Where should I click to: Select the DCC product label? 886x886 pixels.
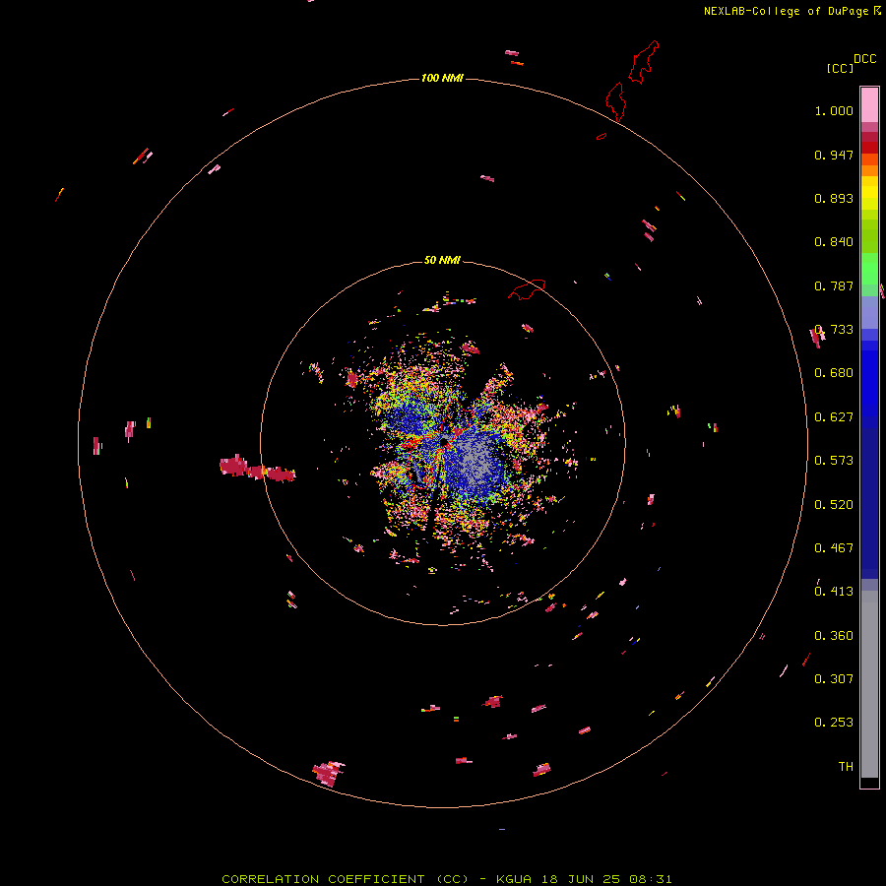865,59
